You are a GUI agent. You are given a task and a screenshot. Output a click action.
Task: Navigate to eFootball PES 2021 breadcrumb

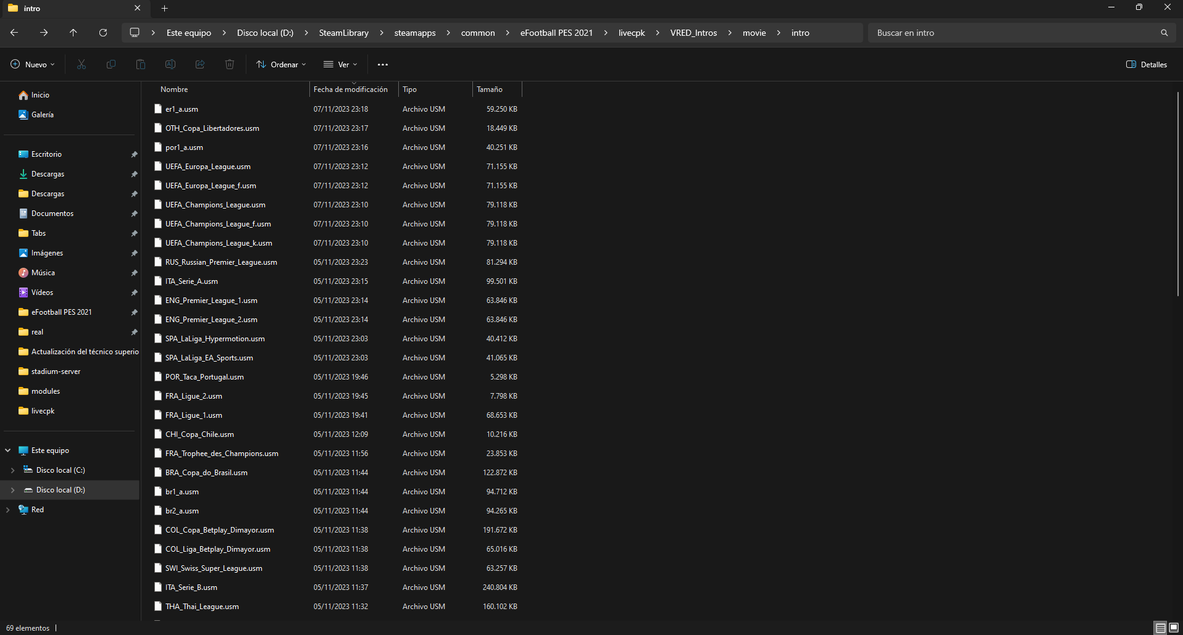[x=556, y=33]
